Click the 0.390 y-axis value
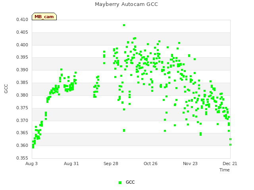 tap(22, 70)
